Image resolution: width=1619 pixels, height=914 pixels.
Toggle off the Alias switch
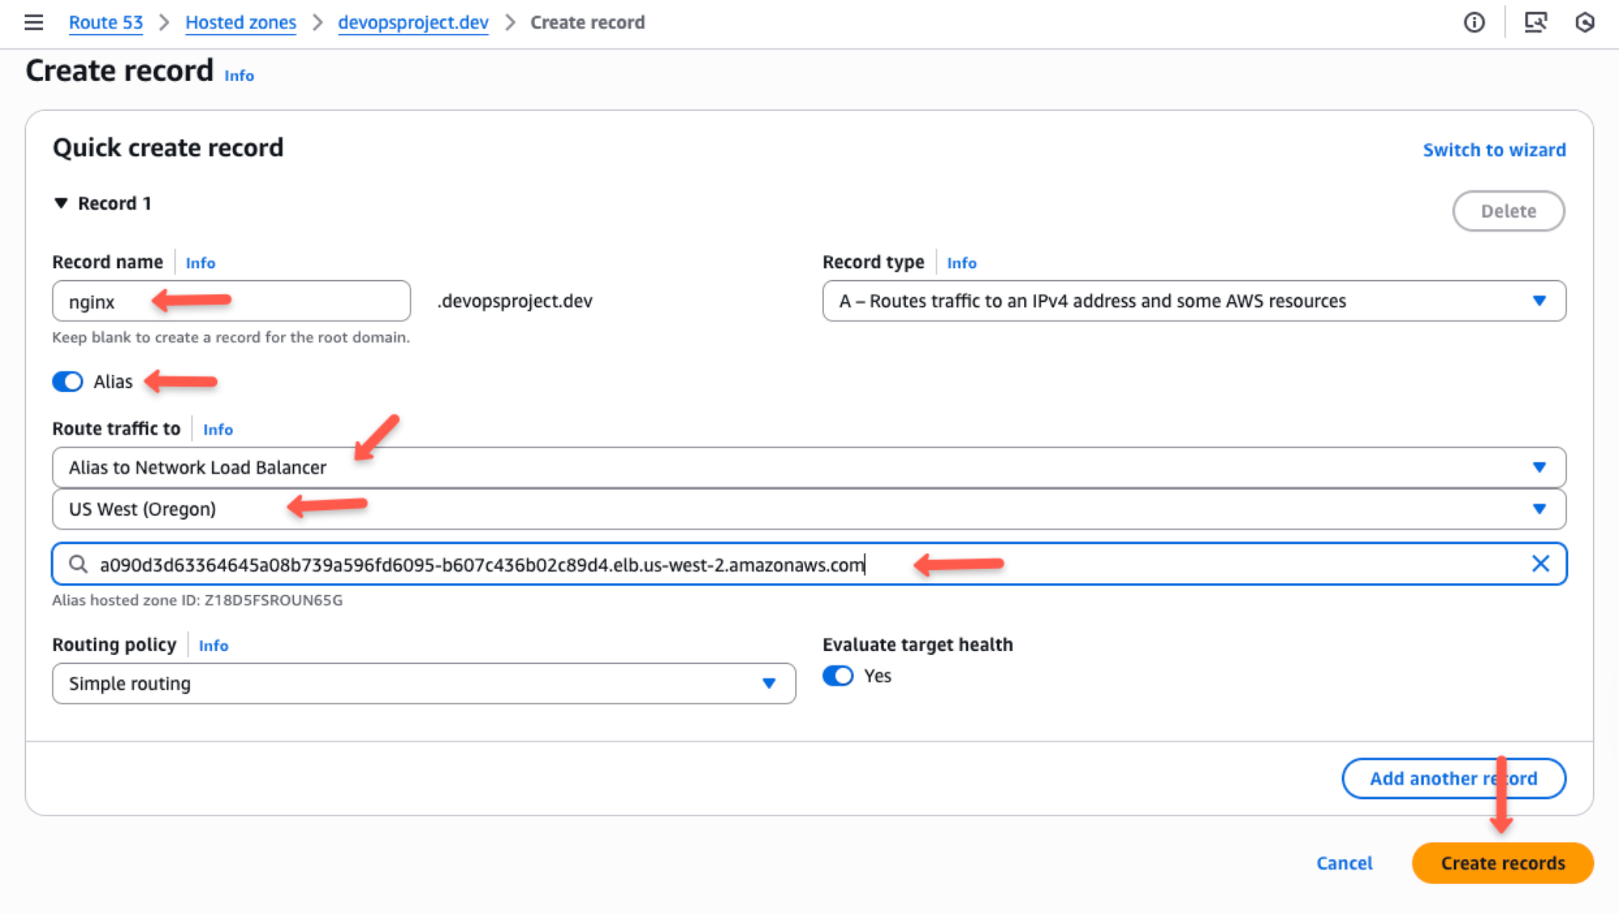[x=68, y=381]
